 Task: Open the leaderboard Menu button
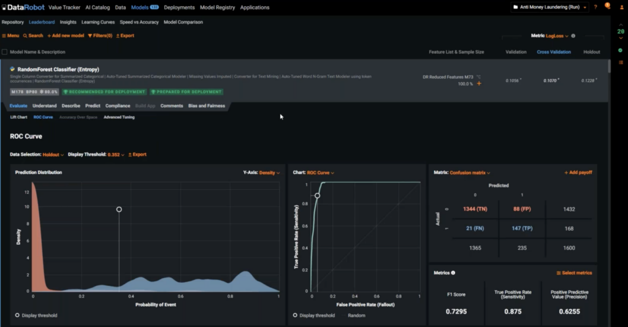10,36
